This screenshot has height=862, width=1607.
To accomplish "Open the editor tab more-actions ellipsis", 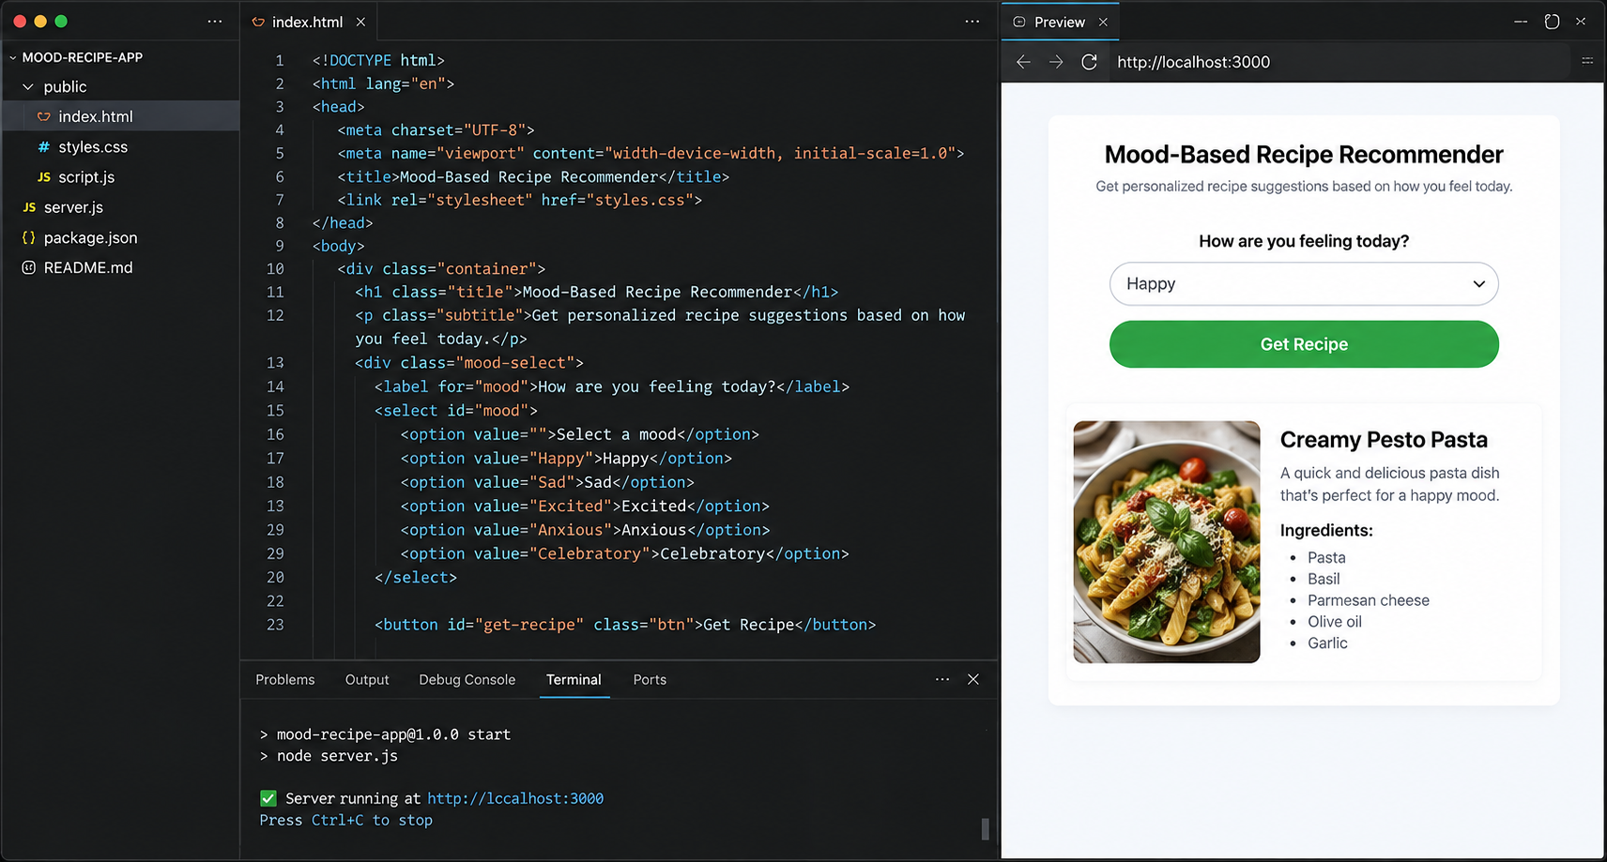I will click(972, 22).
